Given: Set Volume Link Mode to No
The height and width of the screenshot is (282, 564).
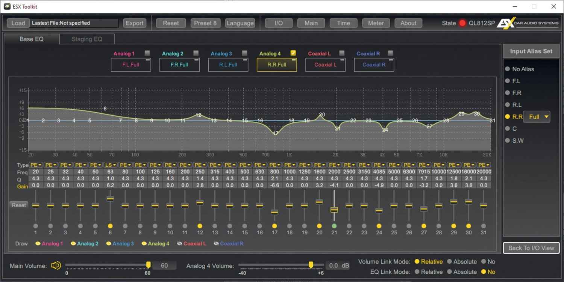Looking at the screenshot, I should tap(484, 262).
